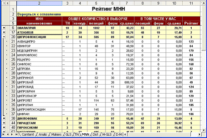Click horizontal scrollbar right arrow
The height and width of the screenshot is (138, 207).
coord(200,134)
